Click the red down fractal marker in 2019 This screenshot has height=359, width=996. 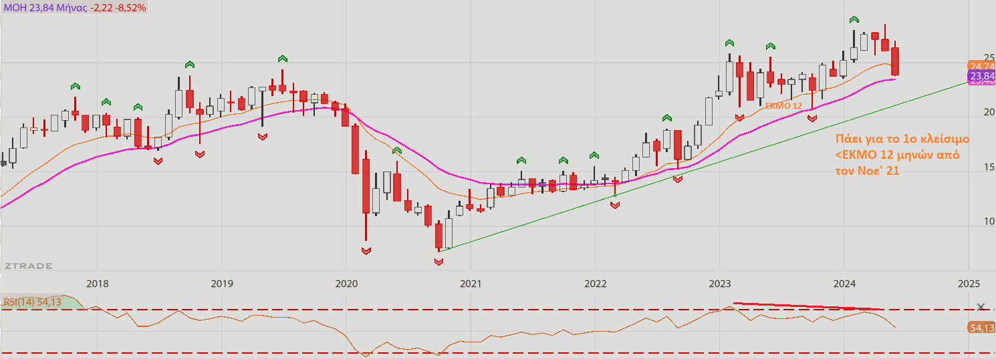tap(262, 135)
